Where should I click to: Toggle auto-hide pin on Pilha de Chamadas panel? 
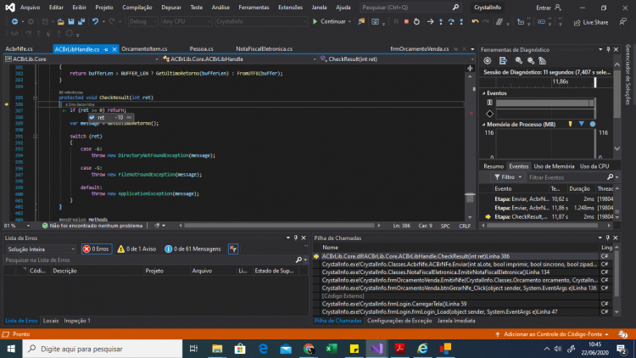click(608, 238)
